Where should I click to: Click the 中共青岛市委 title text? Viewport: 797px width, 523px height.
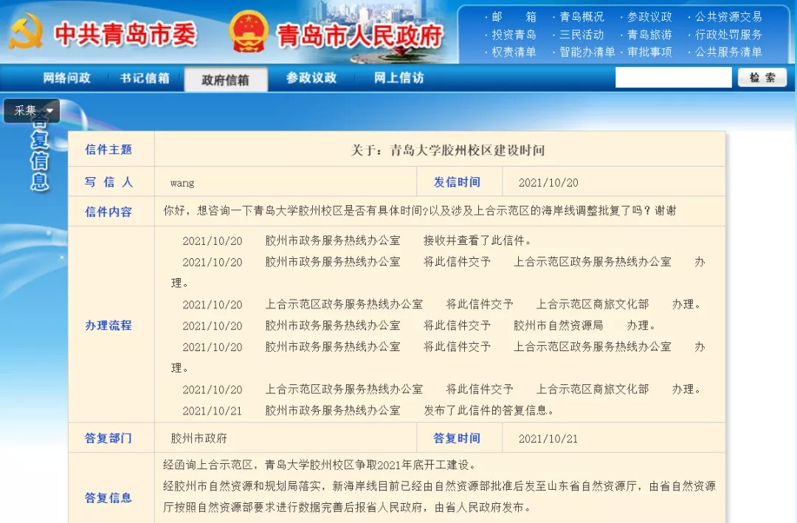(x=125, y=35)
